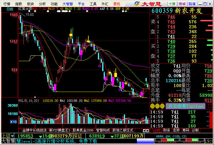Screen dimensions: 214x145
Task: Click sell level 5 price 746
Action: pyautogui.click(x=171, y=17)
